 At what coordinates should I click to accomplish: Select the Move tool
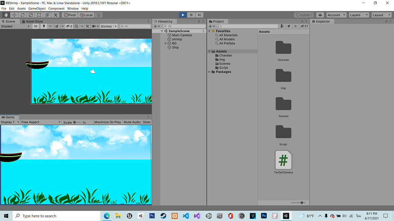[x=14, y=15]
